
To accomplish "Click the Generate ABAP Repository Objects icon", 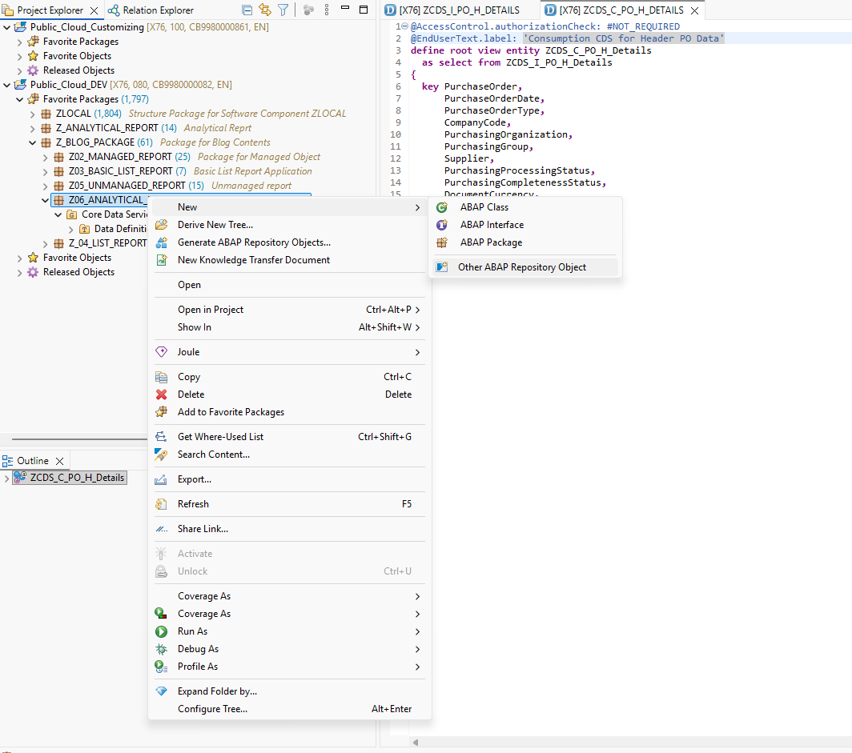I will (162, 242).
